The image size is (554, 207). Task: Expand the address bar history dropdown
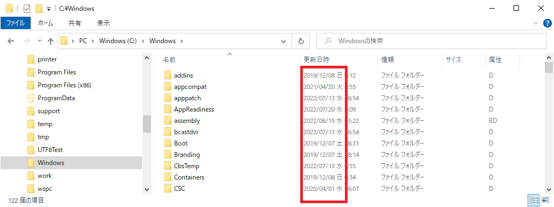(x=283, y=42)
